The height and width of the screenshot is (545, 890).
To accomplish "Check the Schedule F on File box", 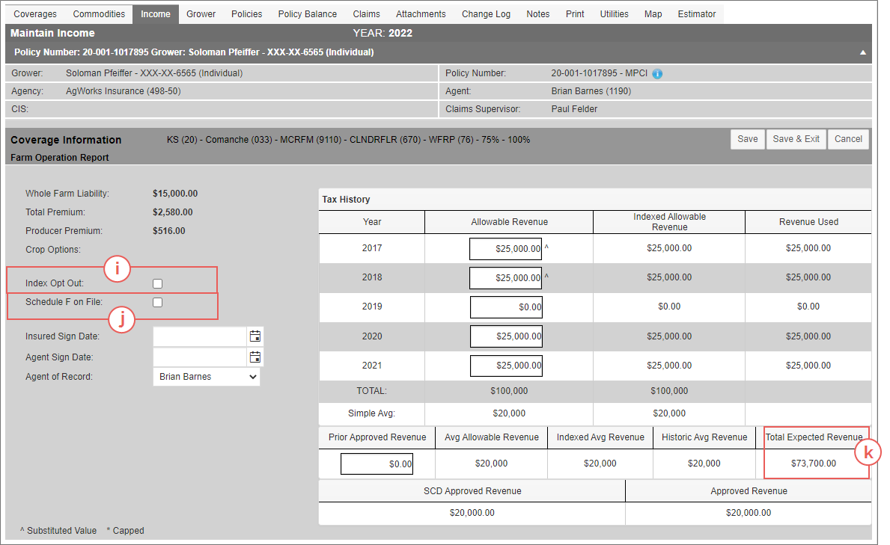I will point(158,302).
